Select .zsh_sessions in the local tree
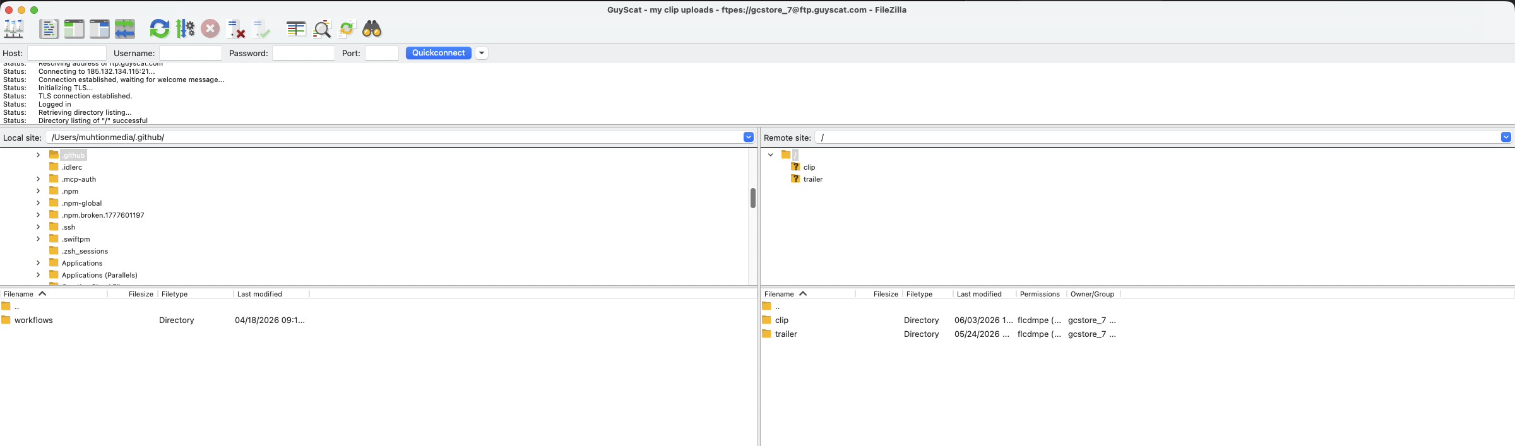This screenshot has height=446, width=1515. 85,251
